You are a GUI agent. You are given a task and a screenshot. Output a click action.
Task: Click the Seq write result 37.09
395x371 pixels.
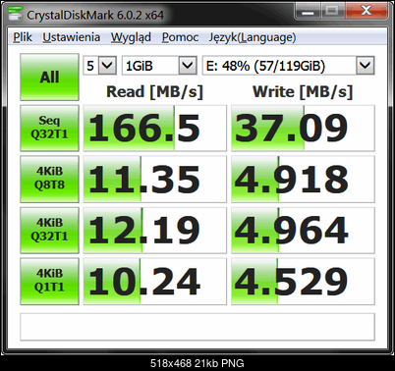point(303,128)
